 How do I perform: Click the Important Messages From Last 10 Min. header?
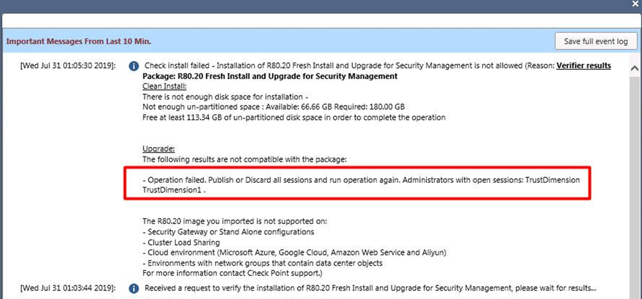coord(78,41)
